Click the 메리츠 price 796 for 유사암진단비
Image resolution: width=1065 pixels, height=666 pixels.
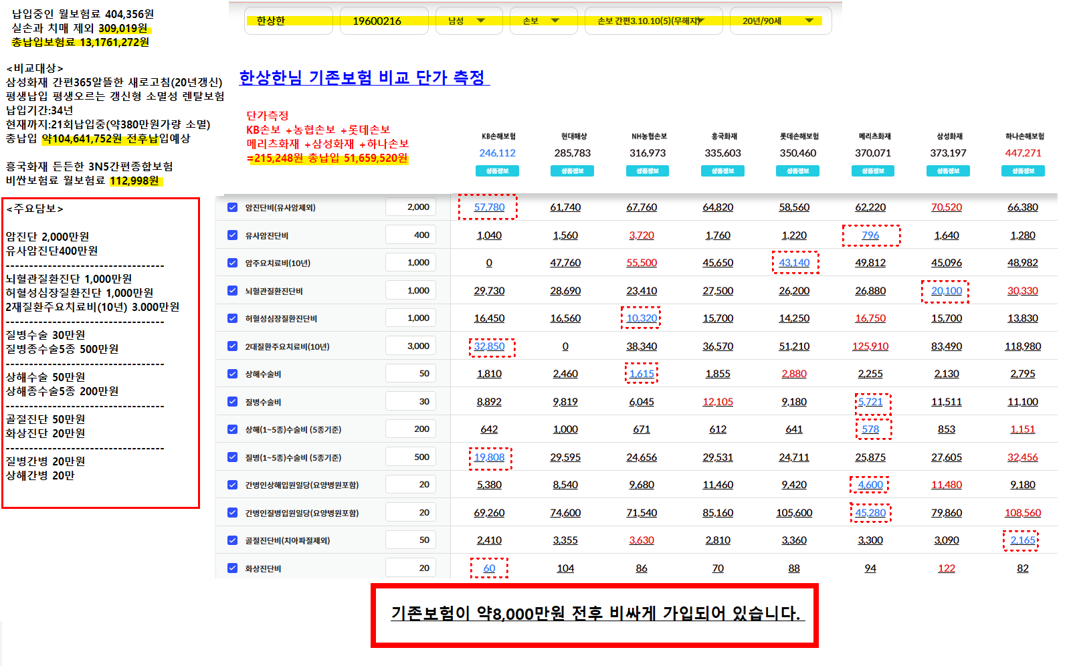870,235
